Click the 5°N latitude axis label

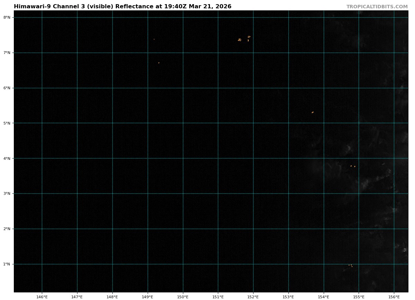(7, 123)
